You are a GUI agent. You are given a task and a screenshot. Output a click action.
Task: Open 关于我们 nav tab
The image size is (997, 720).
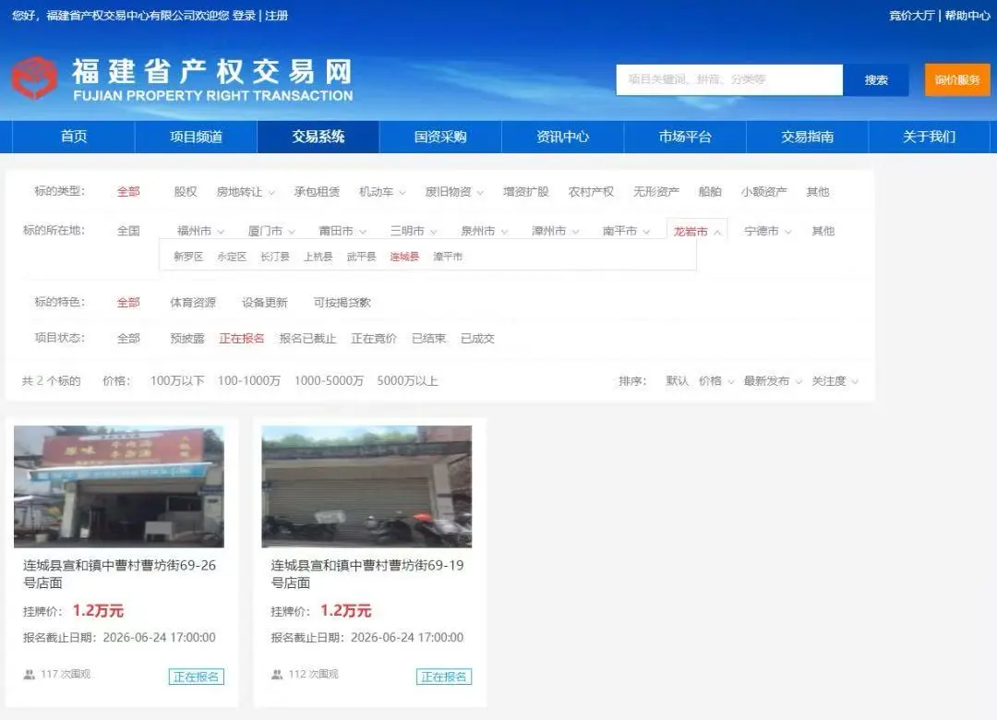(929, 136)
